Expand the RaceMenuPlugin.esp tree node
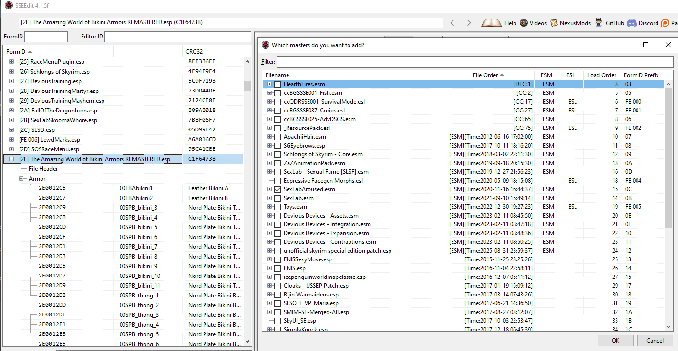 [12, 62]
